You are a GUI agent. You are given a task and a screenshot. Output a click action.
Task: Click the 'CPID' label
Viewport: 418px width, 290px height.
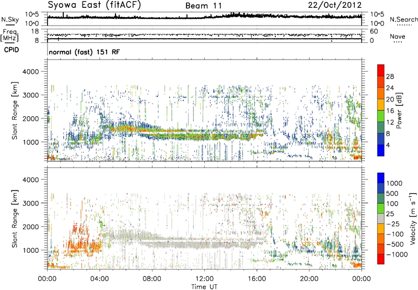[11, 50]
